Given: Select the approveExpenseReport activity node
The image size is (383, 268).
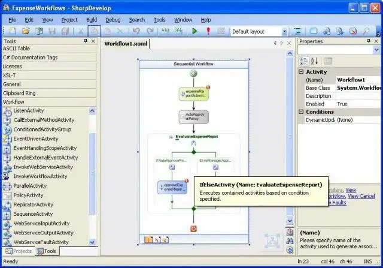Looking at the screenshot, I should click(172, 187).
